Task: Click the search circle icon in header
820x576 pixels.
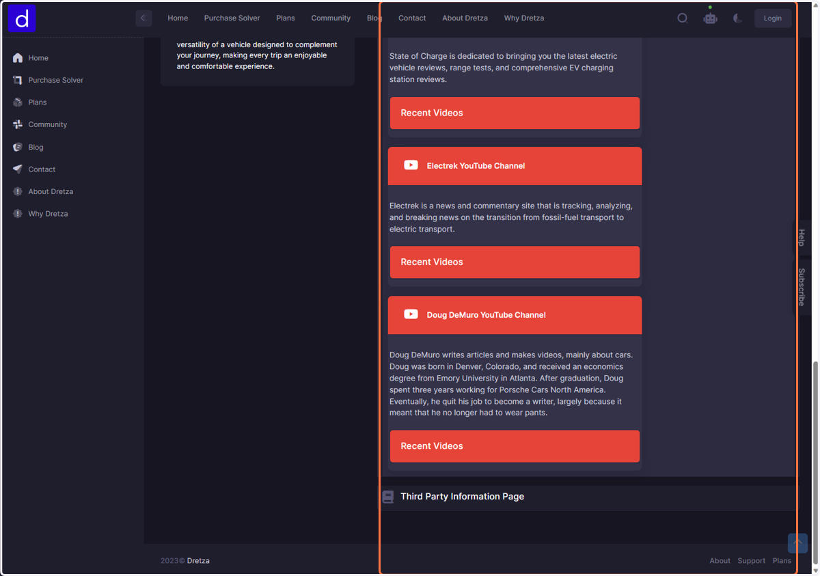Action: click(x=682, y=18)
